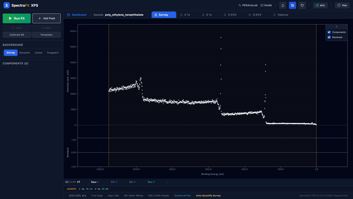Click the COMPONENTS (0) section header
The image size is (353, 199).
coord(15,63)
